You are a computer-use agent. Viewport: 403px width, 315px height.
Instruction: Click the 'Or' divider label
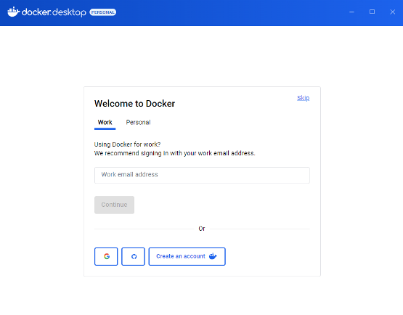click(x=202, y=229)
